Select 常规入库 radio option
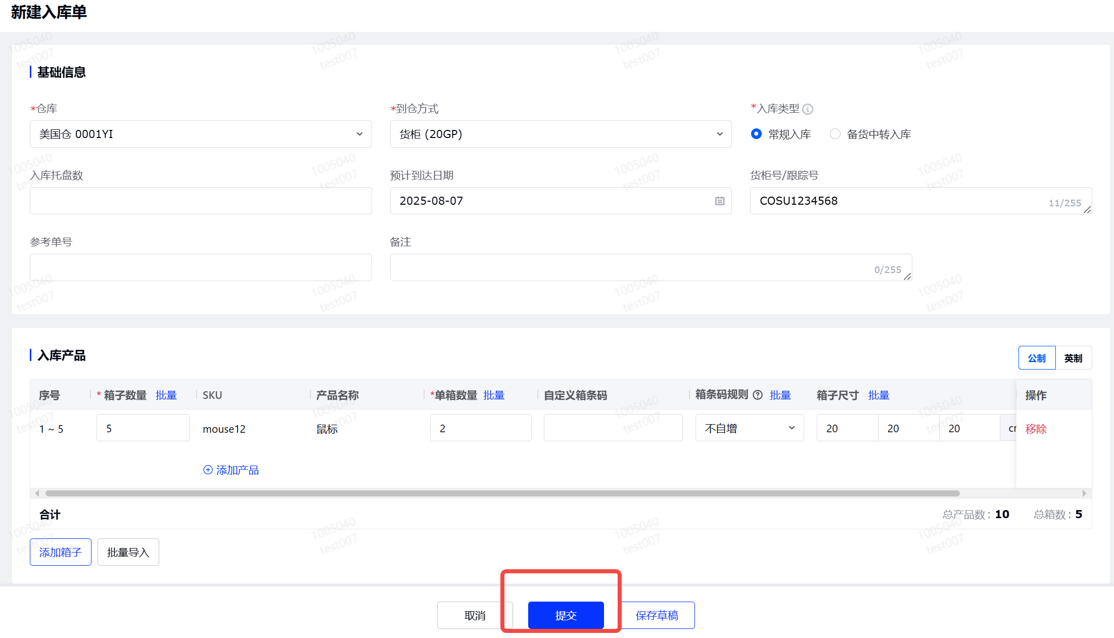 (x=756, y=134)
